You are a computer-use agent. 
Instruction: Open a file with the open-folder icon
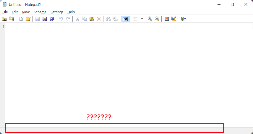pos(28,19)
